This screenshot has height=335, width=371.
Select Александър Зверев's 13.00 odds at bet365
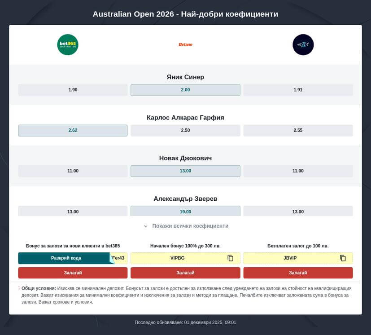(72, 211)
